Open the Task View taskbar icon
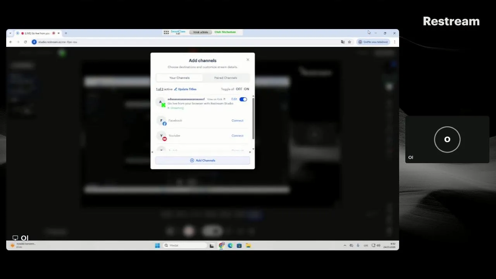496x279 pixels. [212, 246]
